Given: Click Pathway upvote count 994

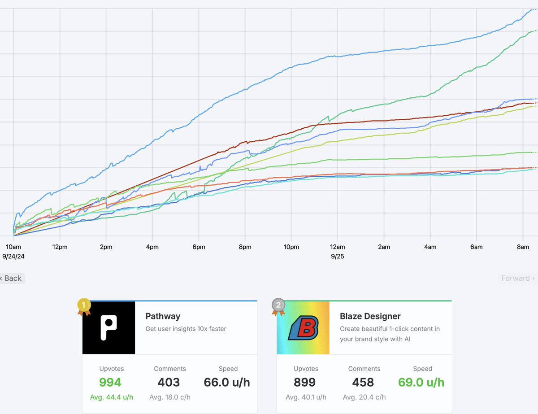Looking at the screenshot, I should [x=110, y=383].
